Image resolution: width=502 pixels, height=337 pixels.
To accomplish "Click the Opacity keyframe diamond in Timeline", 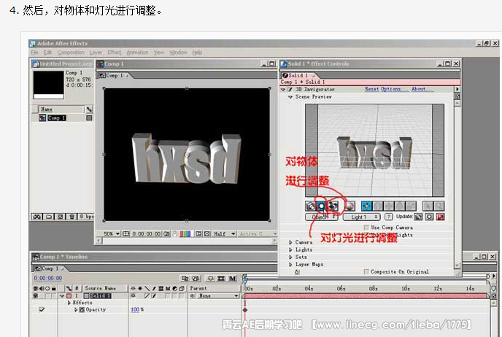I will click(x=245, y=310).
